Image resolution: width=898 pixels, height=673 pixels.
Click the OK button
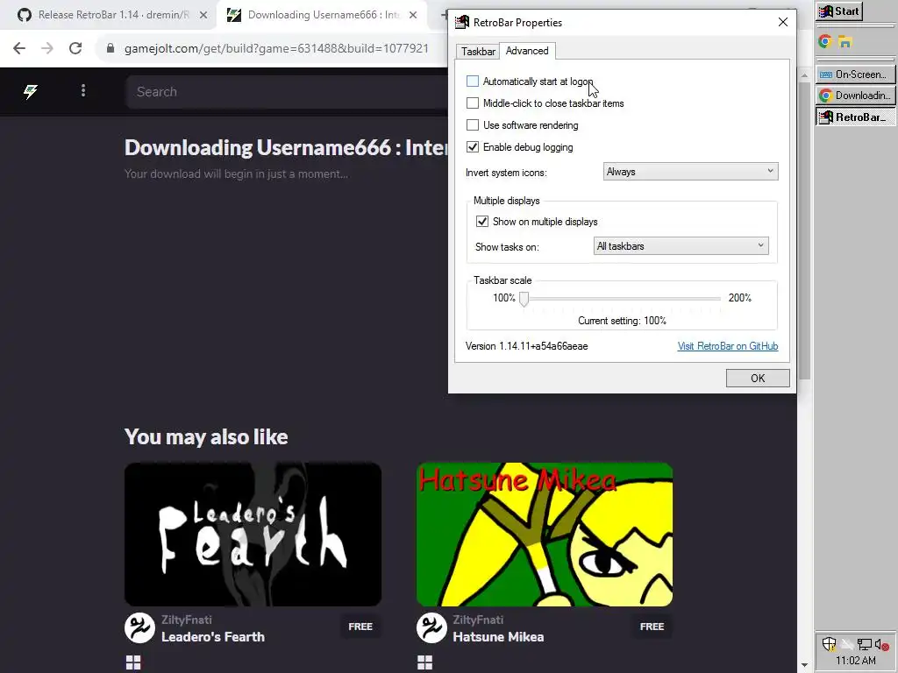pyautogui.click(x=758, y=379)
